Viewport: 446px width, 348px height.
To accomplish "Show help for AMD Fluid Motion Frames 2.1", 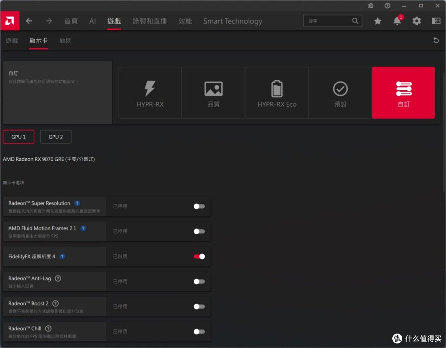I will [83, 228].
